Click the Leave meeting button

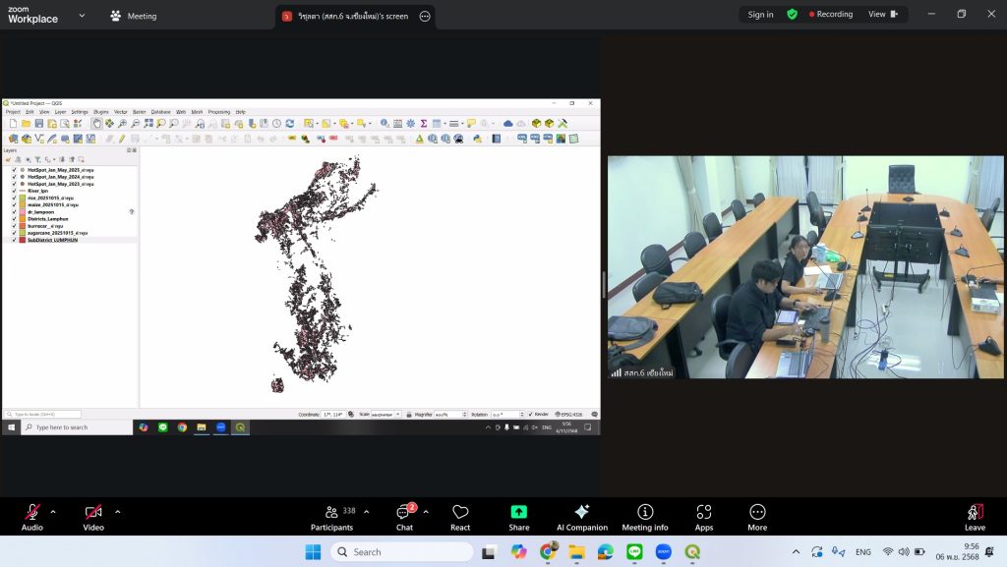click(x=974, y=517)
